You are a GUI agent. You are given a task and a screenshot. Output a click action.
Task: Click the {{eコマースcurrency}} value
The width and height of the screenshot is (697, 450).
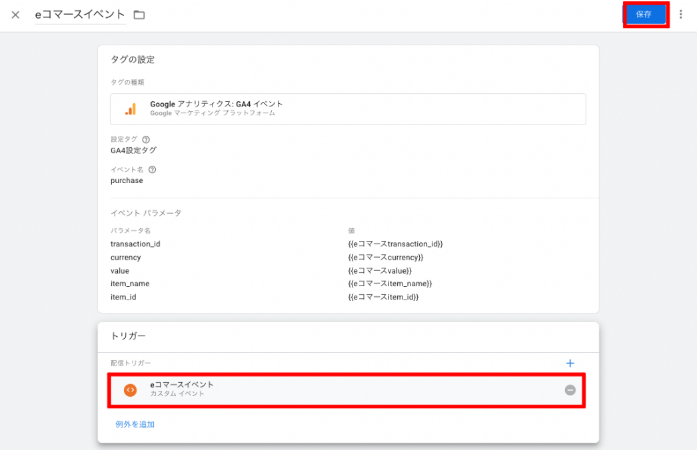pyautogui.click(x=385, y=257)
